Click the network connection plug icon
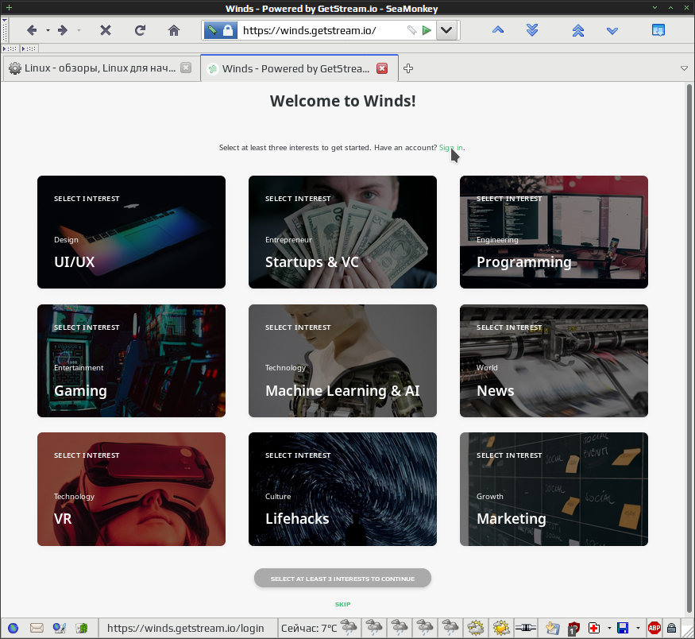 tap(525, 628)
